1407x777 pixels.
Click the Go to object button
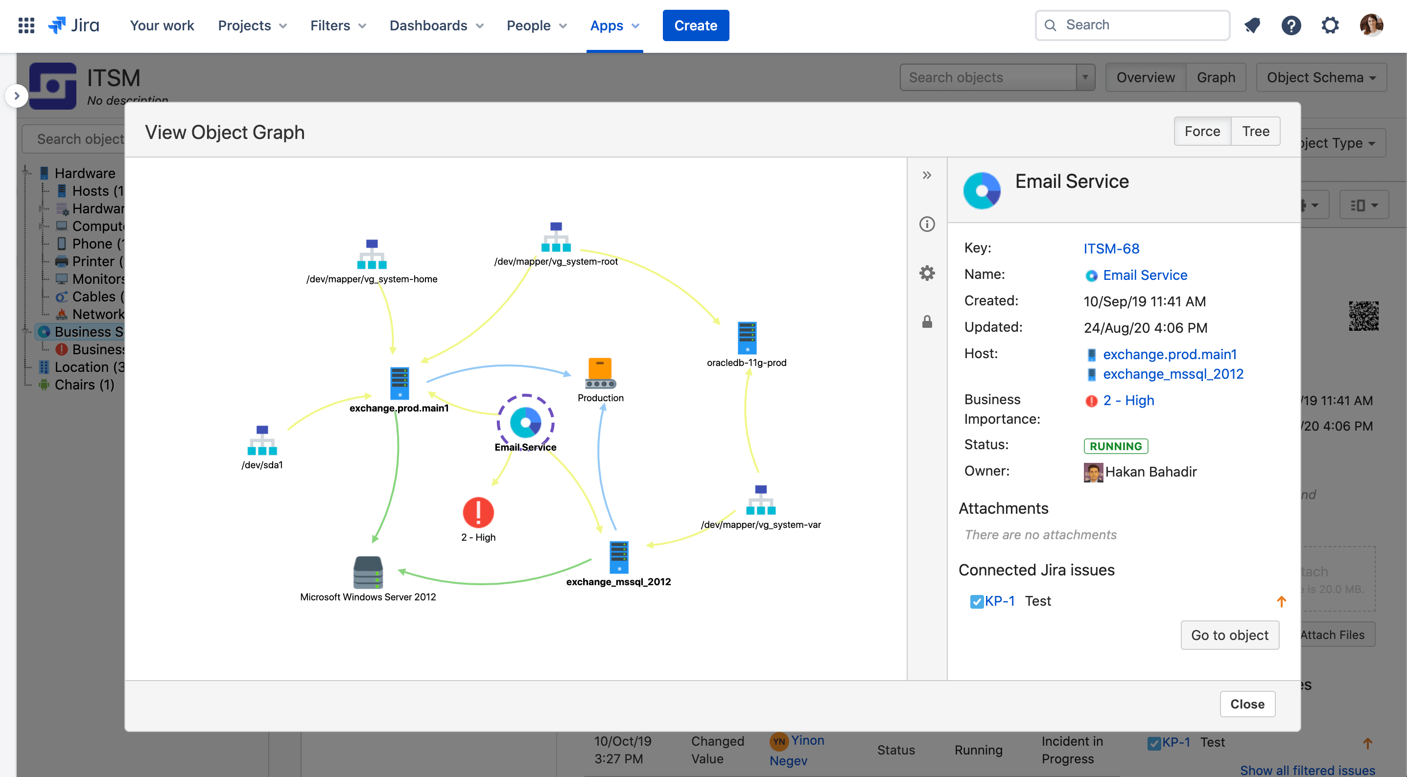1229,635
